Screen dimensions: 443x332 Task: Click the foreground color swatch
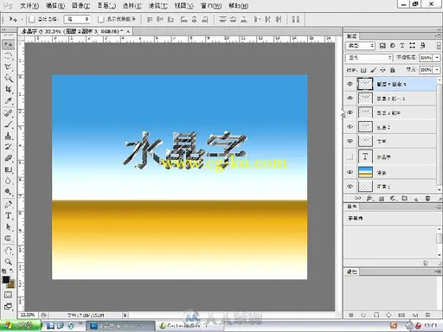(6, 280)
